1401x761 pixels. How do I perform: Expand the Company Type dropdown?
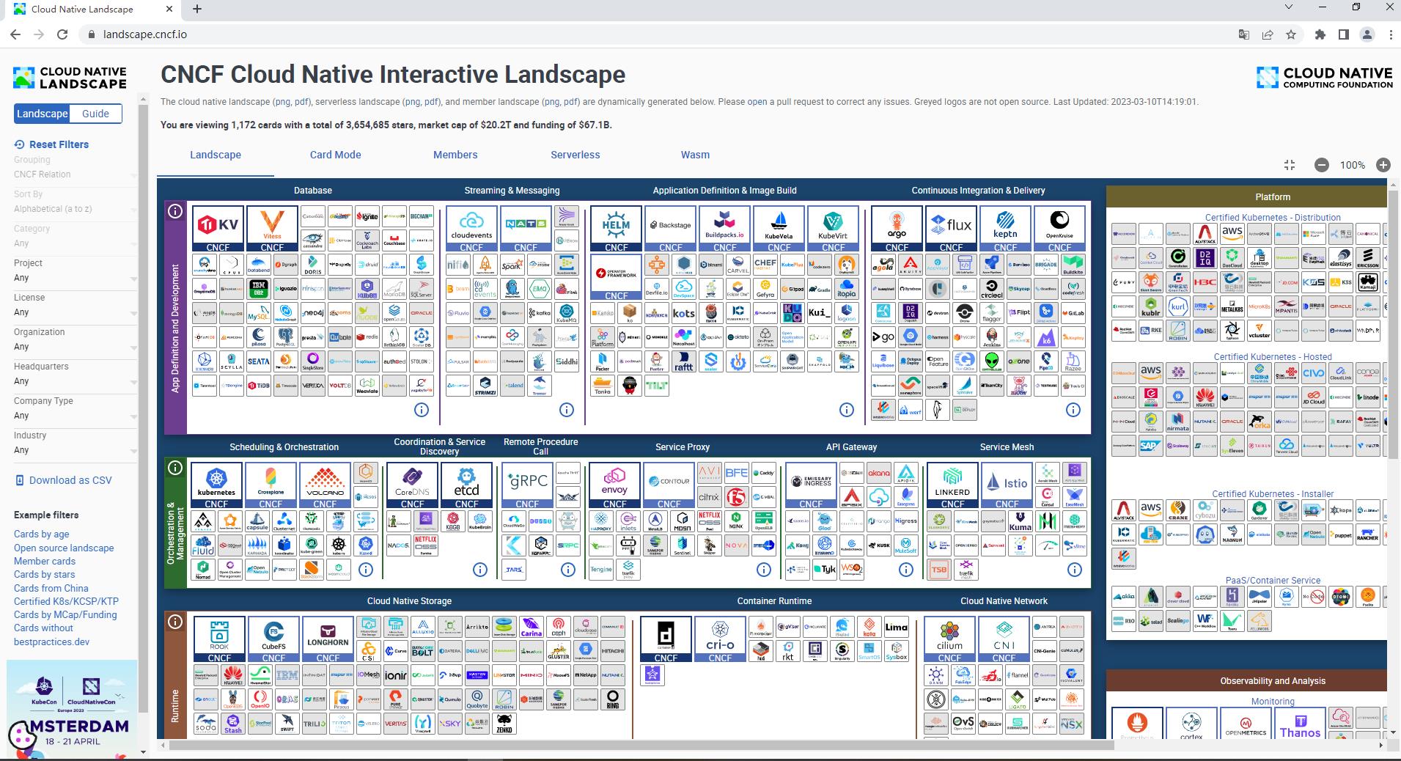[x=75, y=416]
